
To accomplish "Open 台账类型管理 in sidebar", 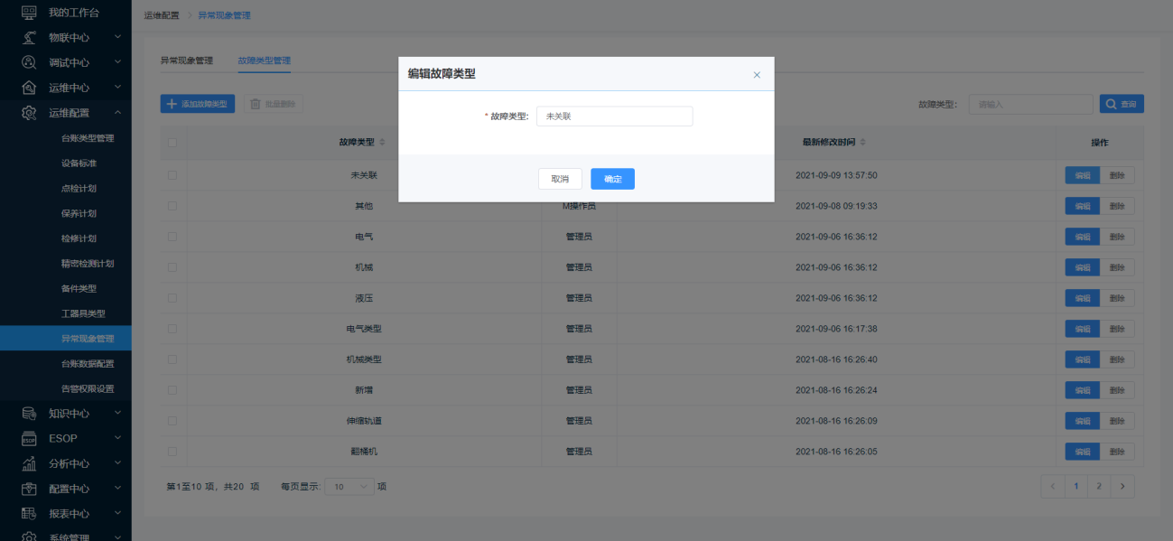I will point(88,138).
